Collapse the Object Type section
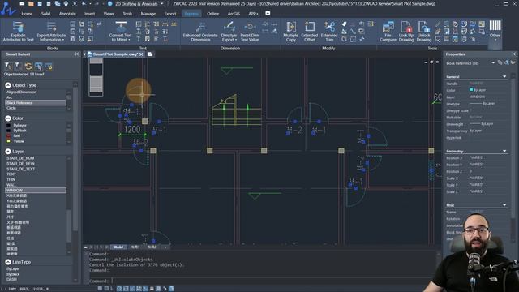The height and width of the screenshot is (292, 519). pos(8,85)
